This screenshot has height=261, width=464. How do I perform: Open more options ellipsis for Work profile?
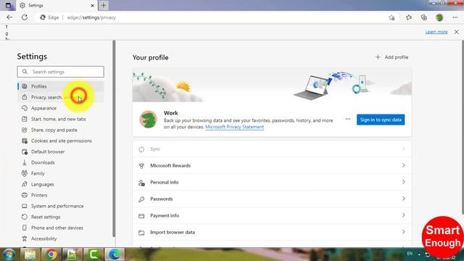click(348, 119)
